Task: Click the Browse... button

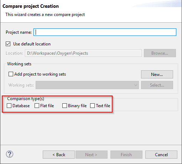Action: [160, 53]
